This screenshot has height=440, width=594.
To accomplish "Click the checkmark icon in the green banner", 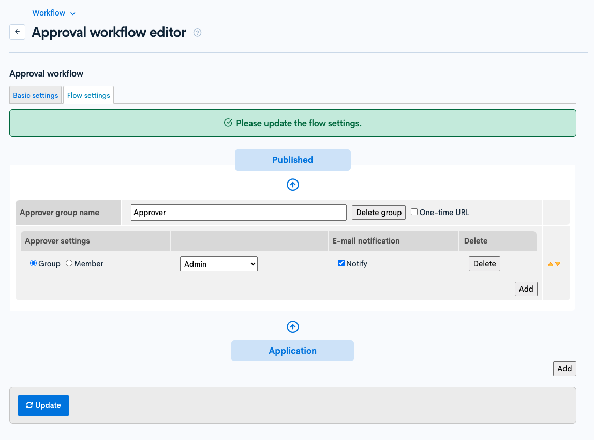I will [x=228, y=123].
